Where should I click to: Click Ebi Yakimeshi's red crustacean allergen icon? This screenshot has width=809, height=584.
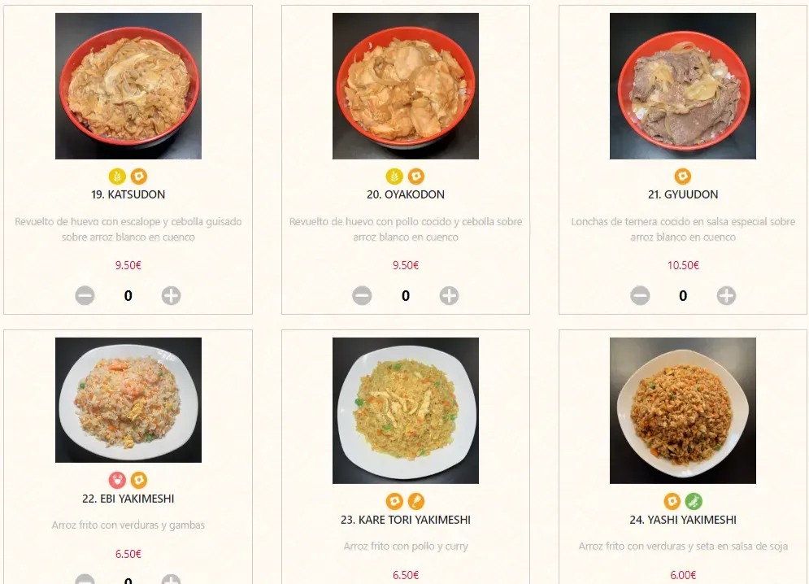click(117, 480)
